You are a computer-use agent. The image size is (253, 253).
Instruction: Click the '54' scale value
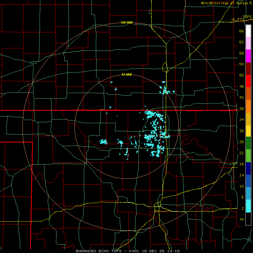(241, 64)
